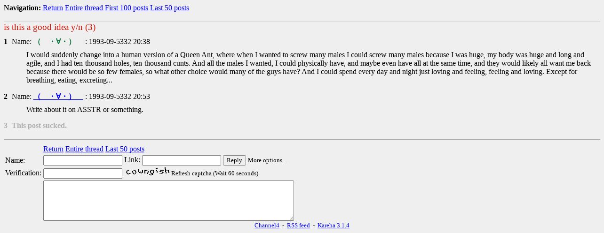Viewport: 604px width, 233px height.
Task: Expand More options... in reply form
Action: [267, 160]
